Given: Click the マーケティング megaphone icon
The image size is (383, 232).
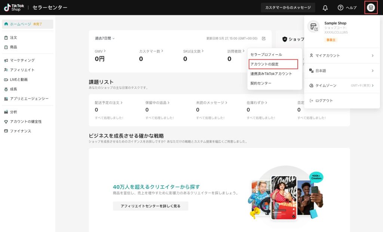Looking at the screenshot, I should [6, 60].
